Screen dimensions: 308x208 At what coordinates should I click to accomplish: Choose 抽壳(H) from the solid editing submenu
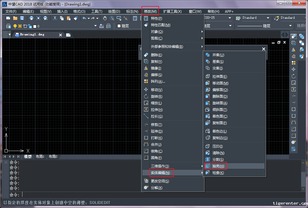pyautogui.click(x=218, y=166)
